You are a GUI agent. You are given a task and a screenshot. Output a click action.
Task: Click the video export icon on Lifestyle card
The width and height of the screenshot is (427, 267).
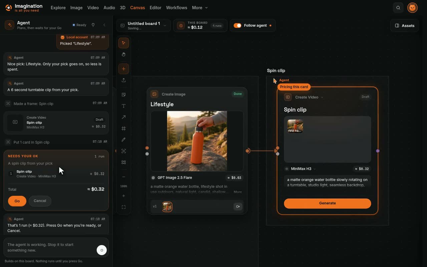(x=238, y=207)
